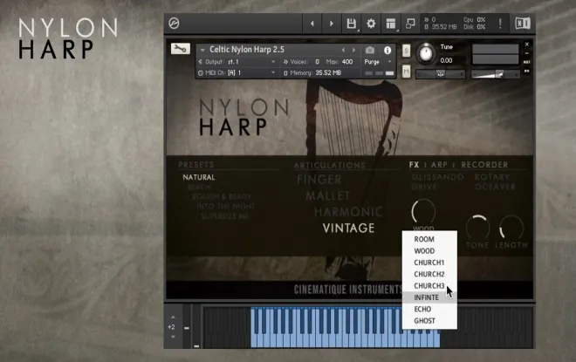
Task: Click the TONE knob
Action: [x=477, y=228]
